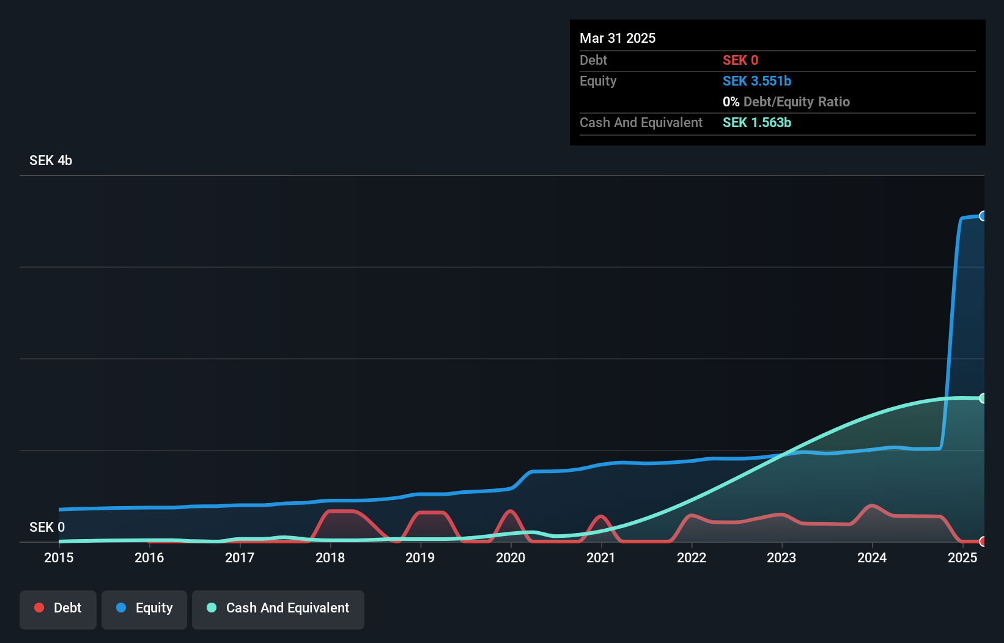Click the blue Equity legend dot
The width and height of the screenshot is (1004, 643).
click(x=121, y=608)
